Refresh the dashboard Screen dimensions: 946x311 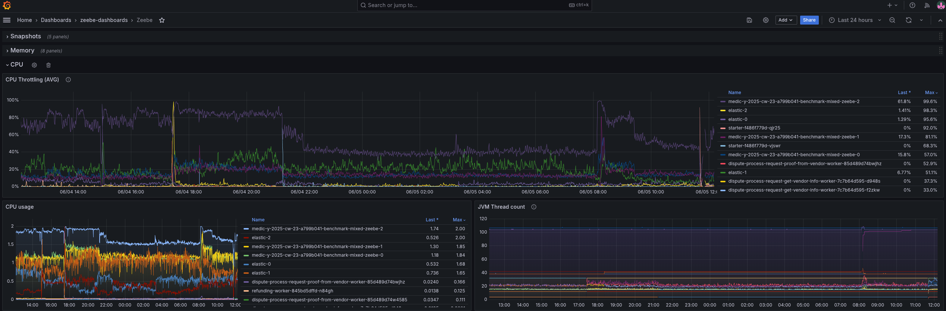coord(909,20)
